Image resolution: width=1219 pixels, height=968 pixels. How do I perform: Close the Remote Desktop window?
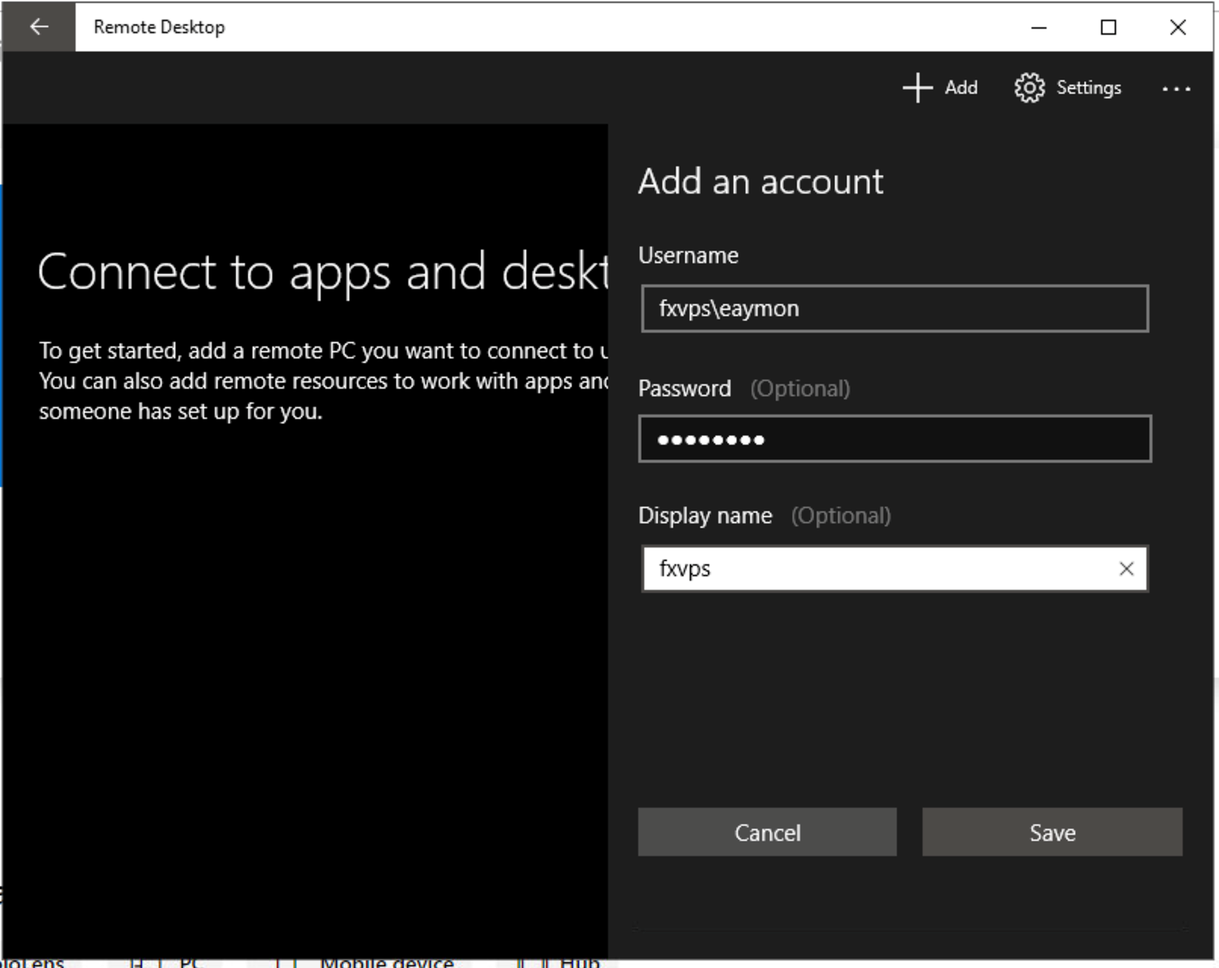tap(1177, 27)
